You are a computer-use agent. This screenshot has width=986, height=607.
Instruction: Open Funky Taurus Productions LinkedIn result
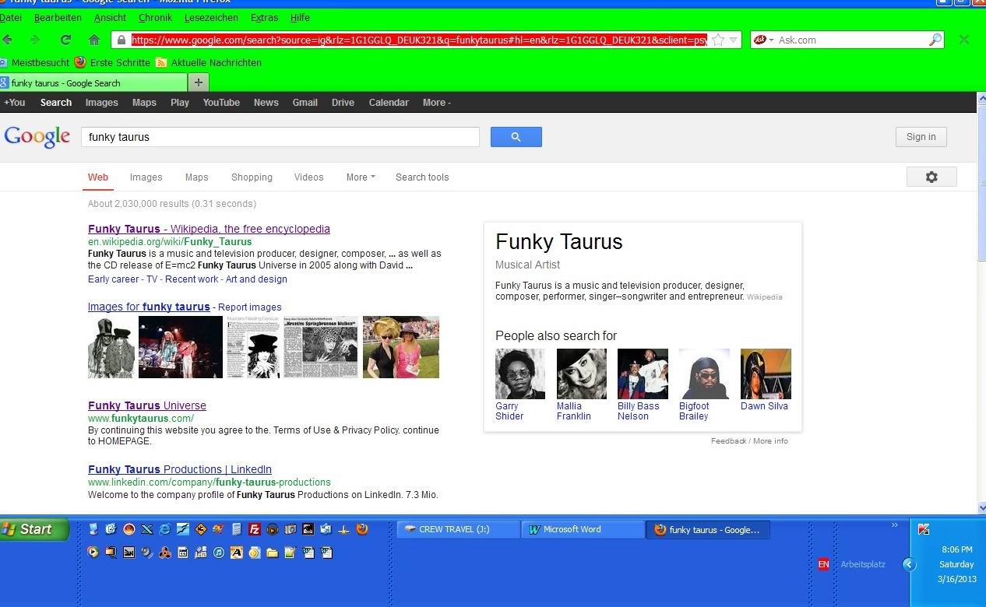[180, 469]
